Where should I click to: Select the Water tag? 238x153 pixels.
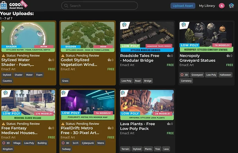point(29,75)
